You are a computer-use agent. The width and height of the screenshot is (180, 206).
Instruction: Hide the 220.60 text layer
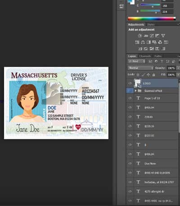click(130, 117)
